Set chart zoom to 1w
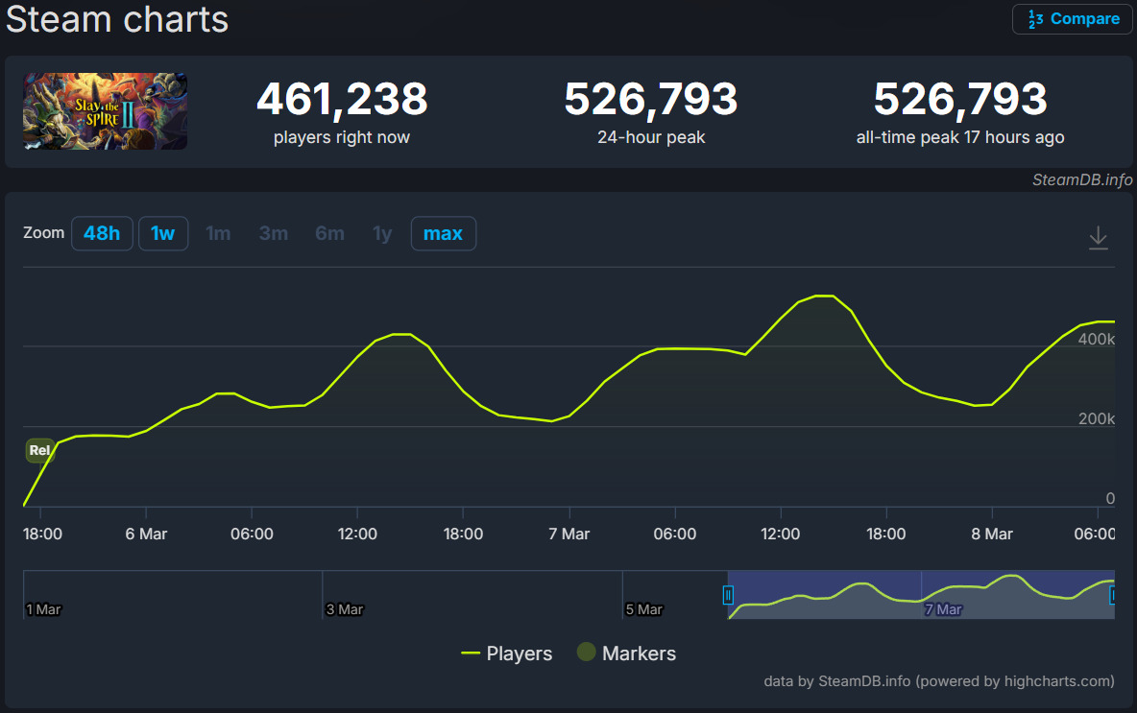This screenshot has width=1137, height=713. click(163, 233)
